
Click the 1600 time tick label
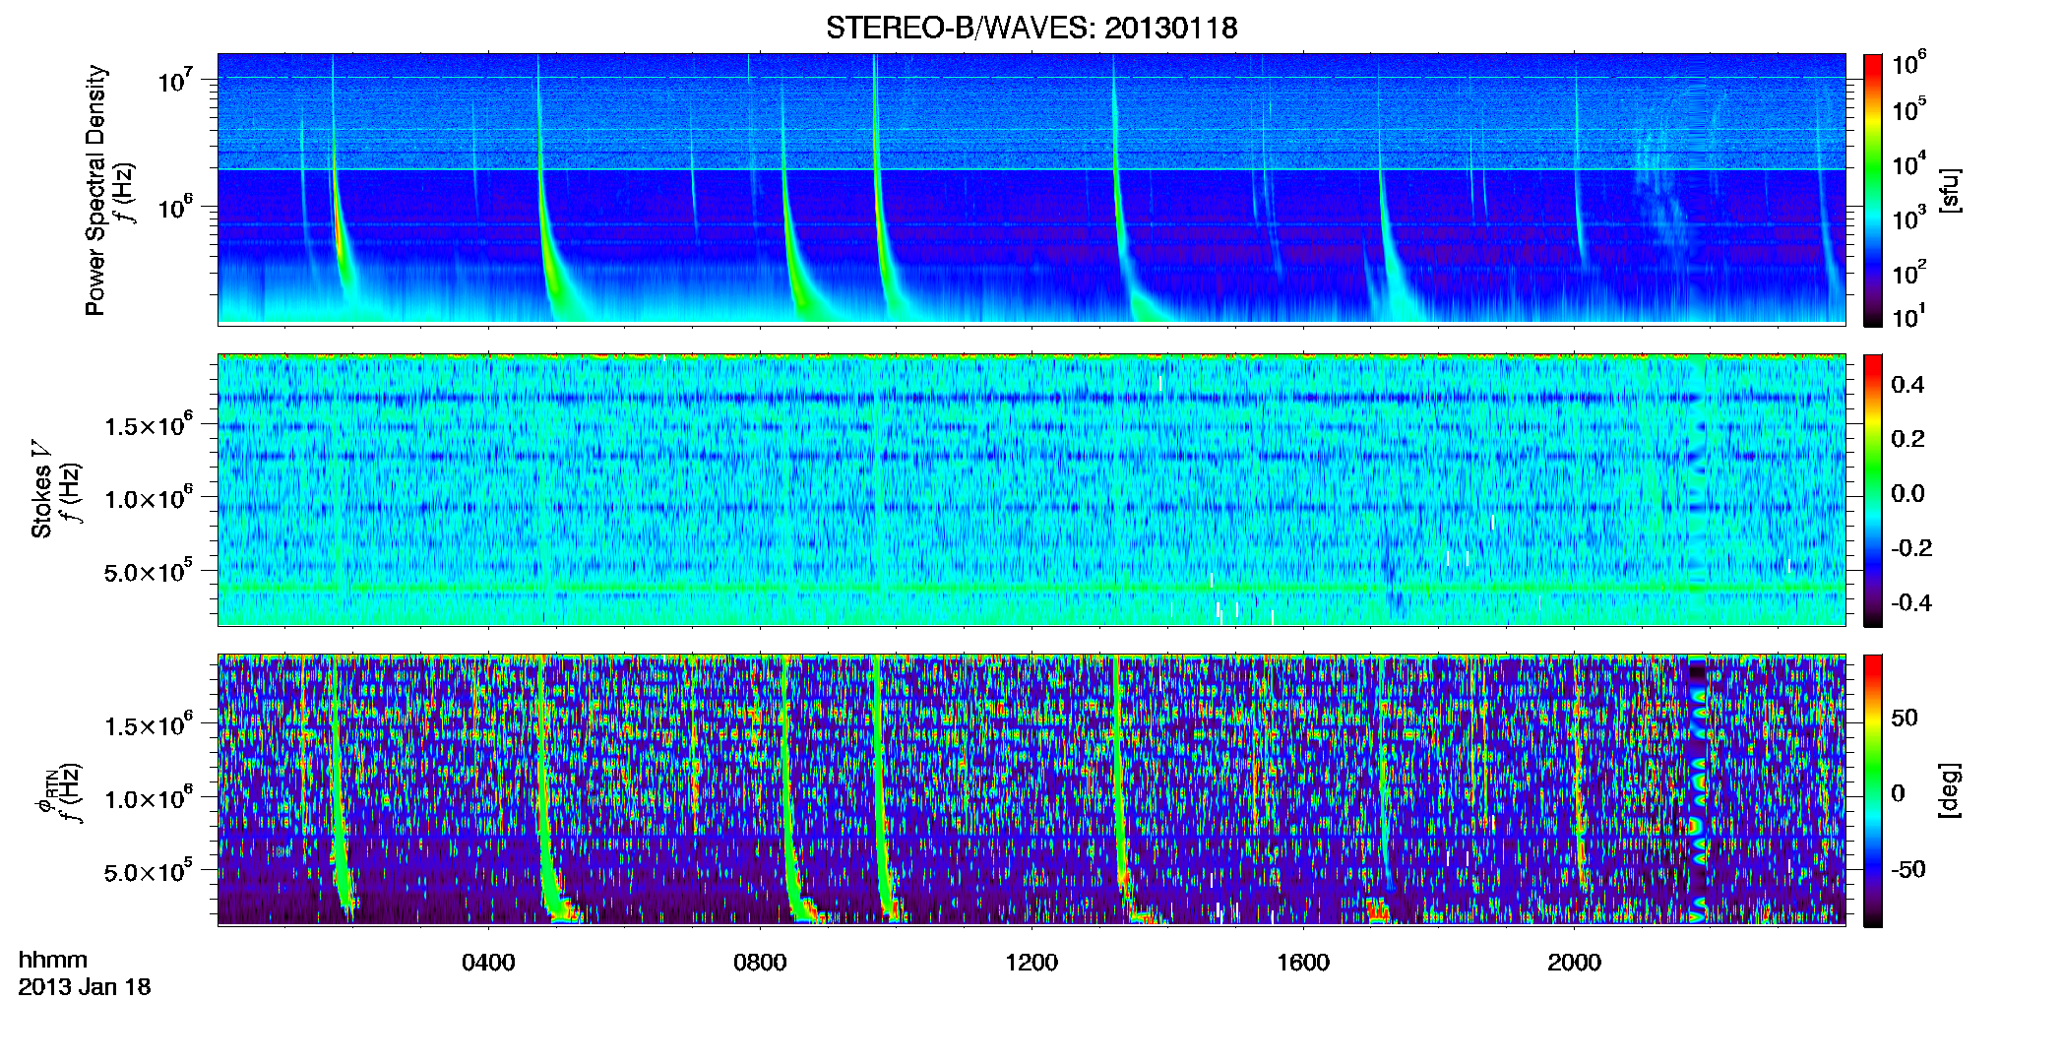(x=1303, y=962)
